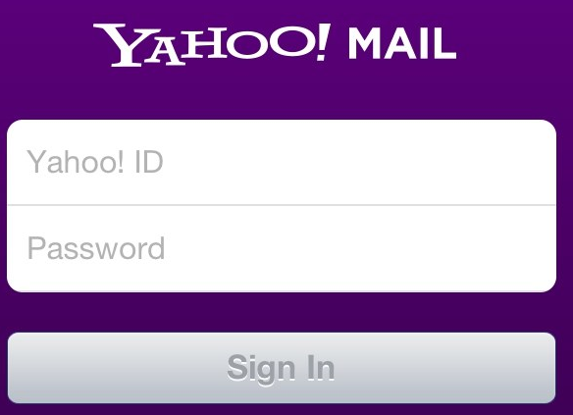Click empty right side of Password field
Image resolution: width=573 pixels, height=415 pixels.
point(402,249)
